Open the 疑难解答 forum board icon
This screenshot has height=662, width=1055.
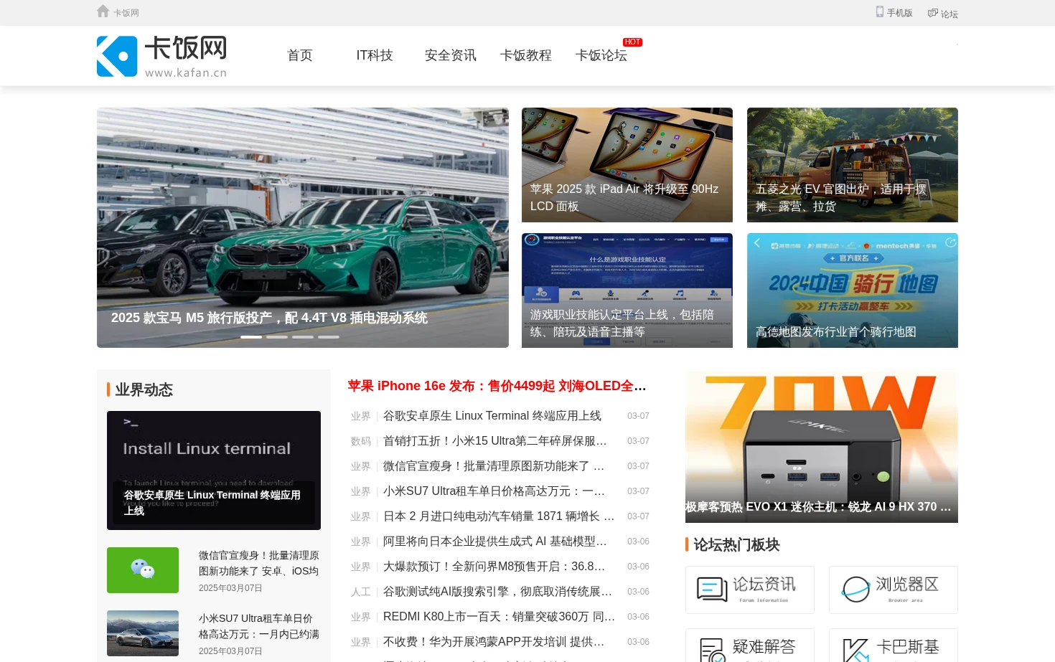click(x=750, y=646)
